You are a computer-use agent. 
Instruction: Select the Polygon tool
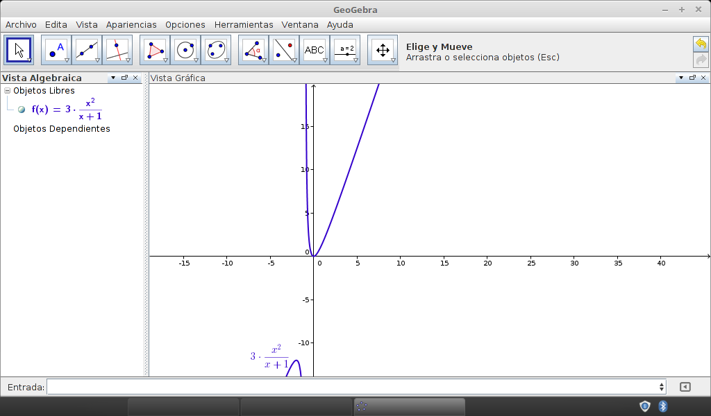point(154,50)
